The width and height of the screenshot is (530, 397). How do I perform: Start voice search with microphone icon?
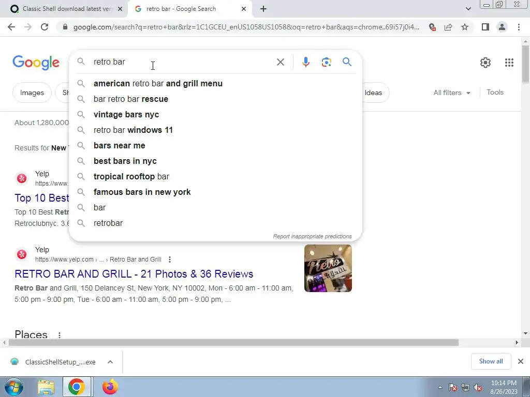point(306,62)
